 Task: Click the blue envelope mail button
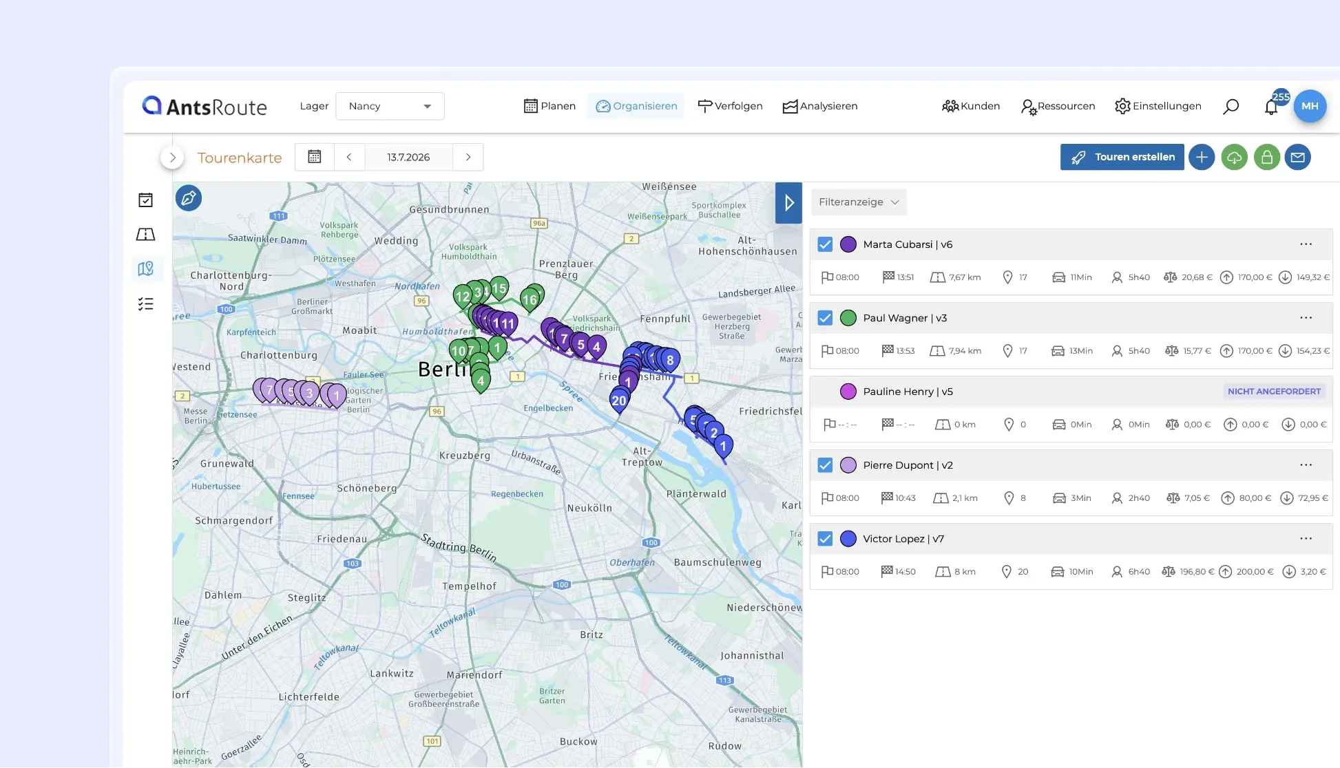1298,157
